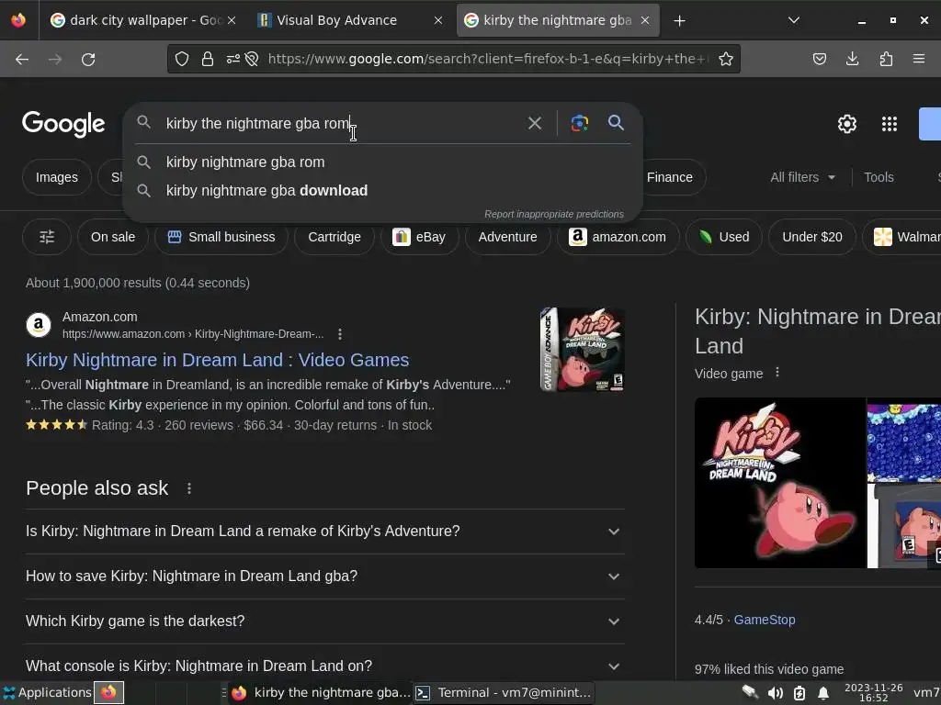Screen dimensions: 941x705
Task: Expand 'What console is Kirby' question
Action: click(x=324, y=666)
